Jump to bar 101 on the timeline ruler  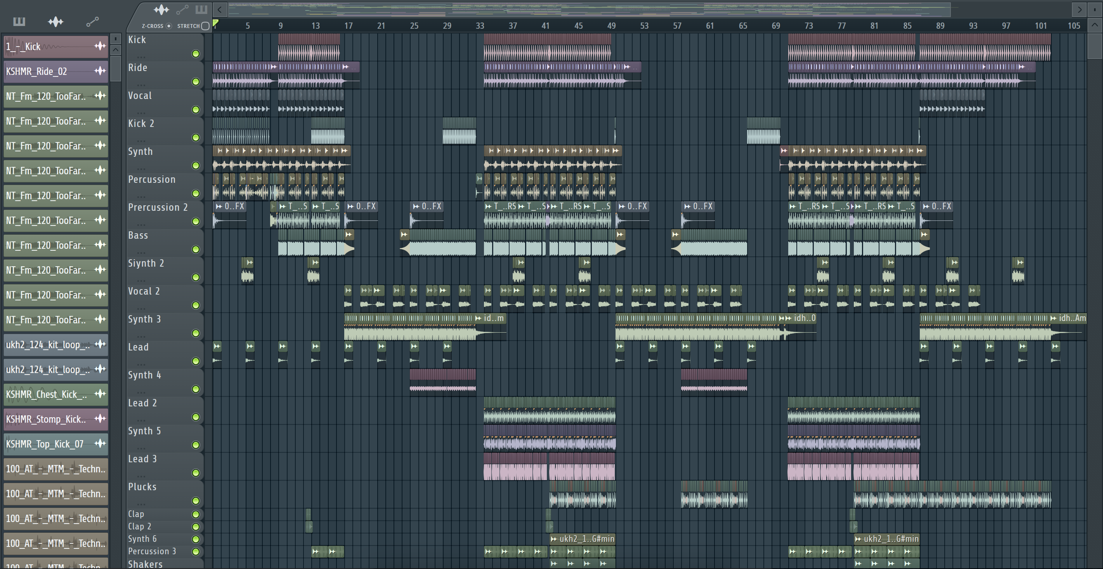click(x=1041, y=26)
